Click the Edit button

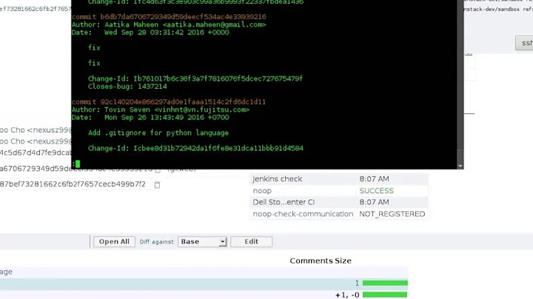coord(251,241)
